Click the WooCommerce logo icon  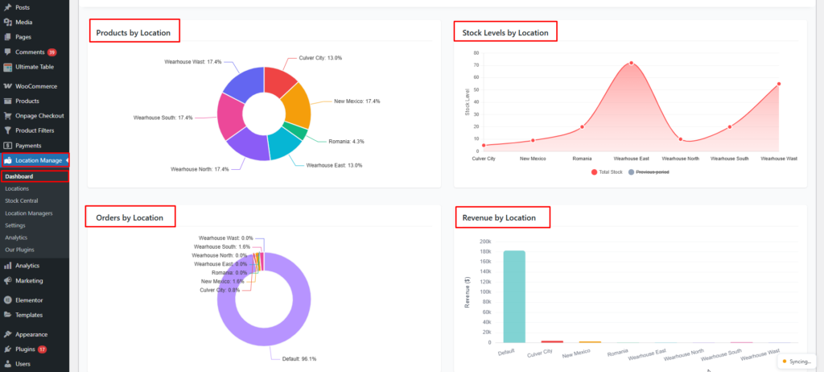click(7, 86)
